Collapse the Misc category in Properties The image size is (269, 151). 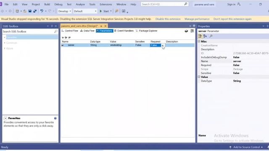click(199, 41)
